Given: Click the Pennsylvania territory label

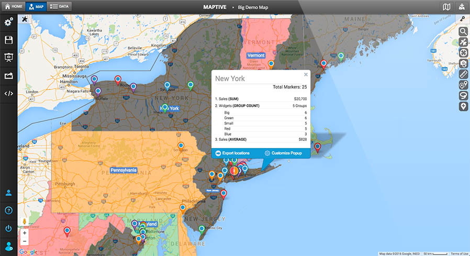Looking at the screenshot, I should pyautogui.click(x=124, y=170).
